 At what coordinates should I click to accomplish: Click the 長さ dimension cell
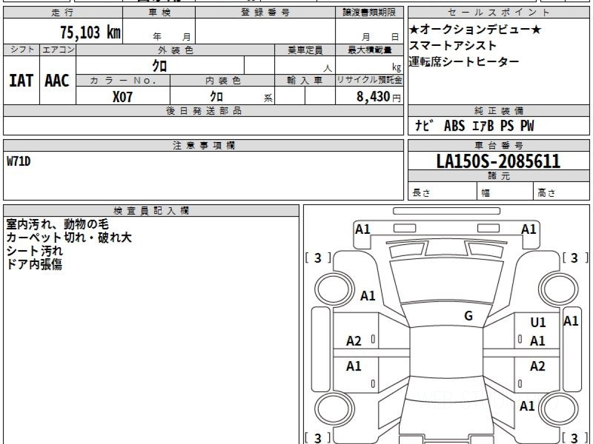click(x=442, y=192)
